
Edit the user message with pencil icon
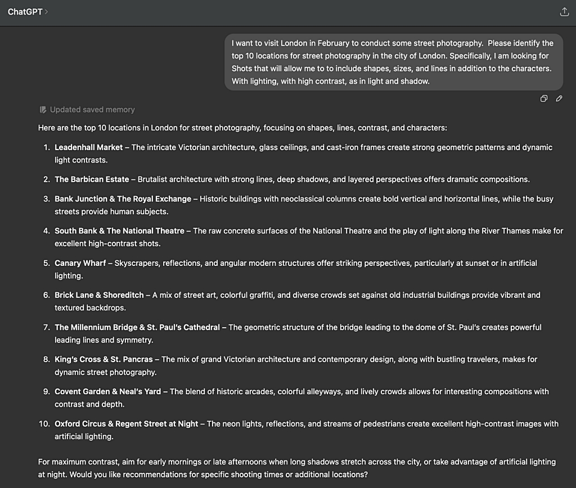click(559, 98)
